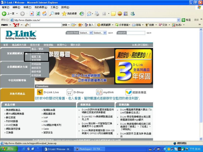Image resolution: width=203 pixels, height=152 pixels.
Task: Click the 首頁 navigation item
Action: click(6, 45)
